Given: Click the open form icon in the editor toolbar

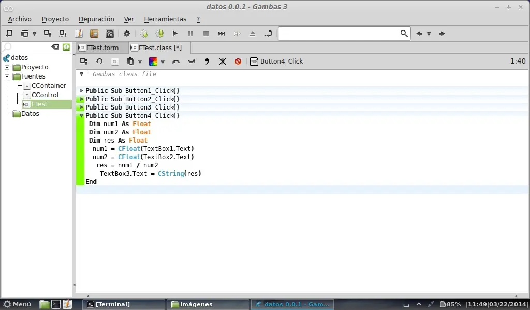Looking at the screenshot, I should pos(114,61).
